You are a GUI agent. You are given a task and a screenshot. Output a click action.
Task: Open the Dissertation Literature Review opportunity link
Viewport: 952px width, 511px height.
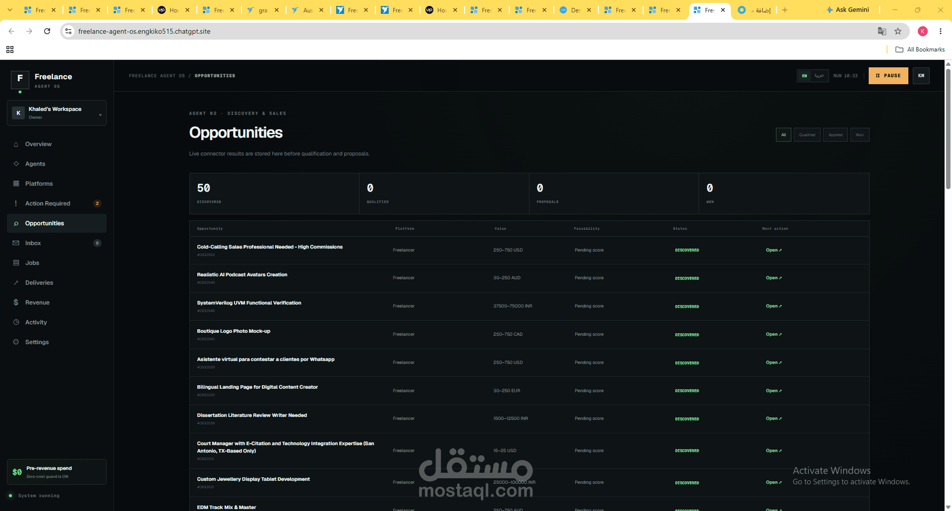click(773, 418)
